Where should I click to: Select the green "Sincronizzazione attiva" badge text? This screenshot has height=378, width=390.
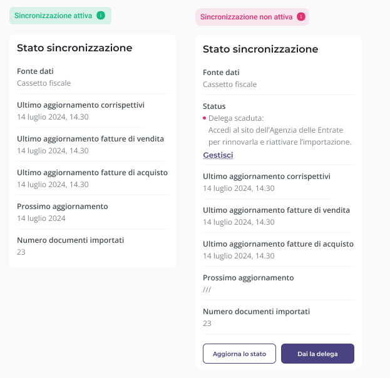[x=52, y=16]
